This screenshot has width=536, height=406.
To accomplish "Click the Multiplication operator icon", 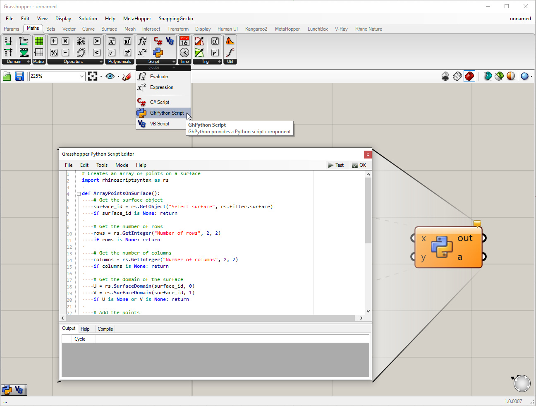I will [x=65, y=41].
